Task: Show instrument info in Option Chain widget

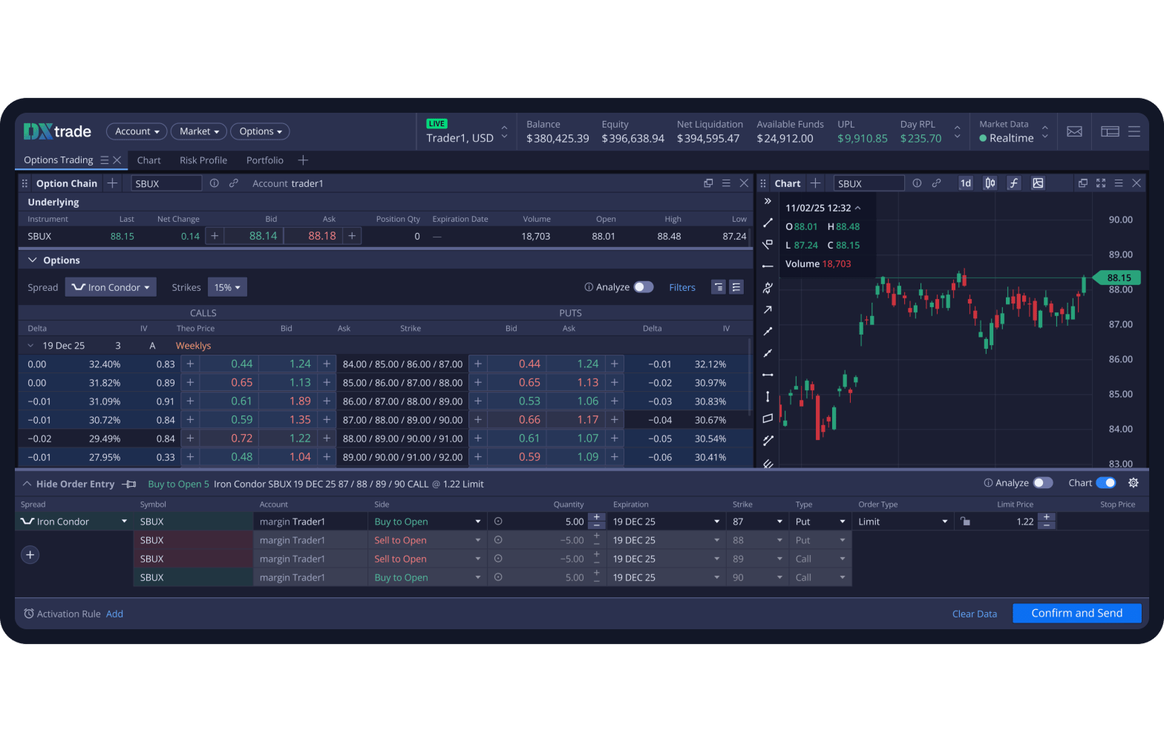Action: tap(215, 183)
